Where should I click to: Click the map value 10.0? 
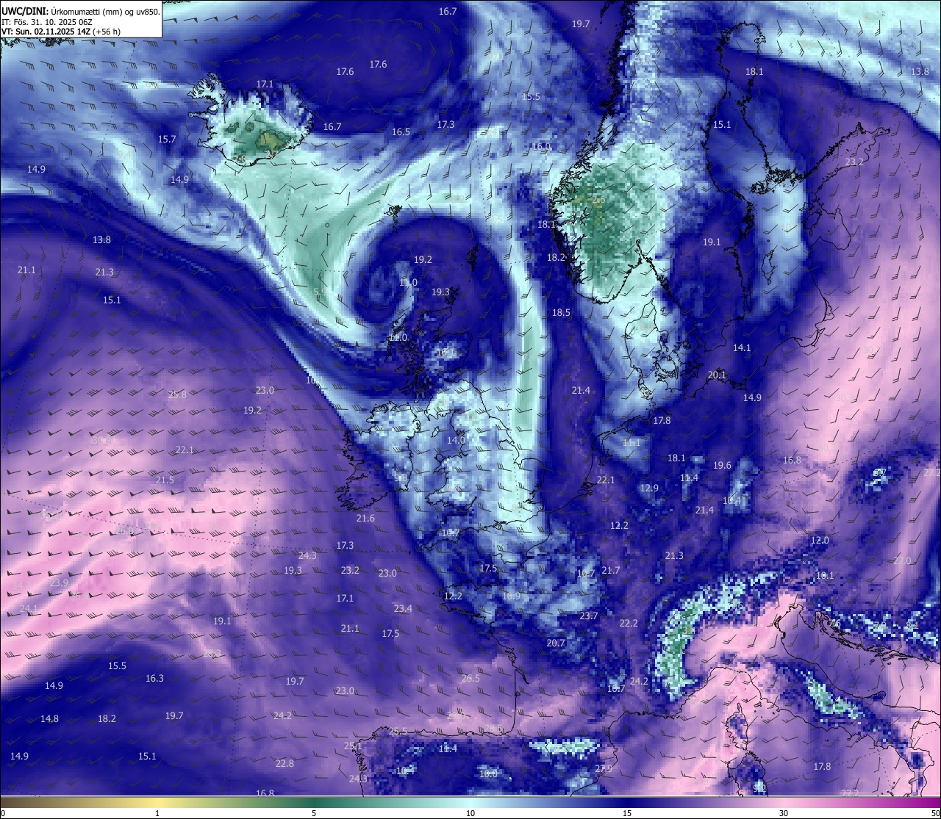click(x=488, y=774)
